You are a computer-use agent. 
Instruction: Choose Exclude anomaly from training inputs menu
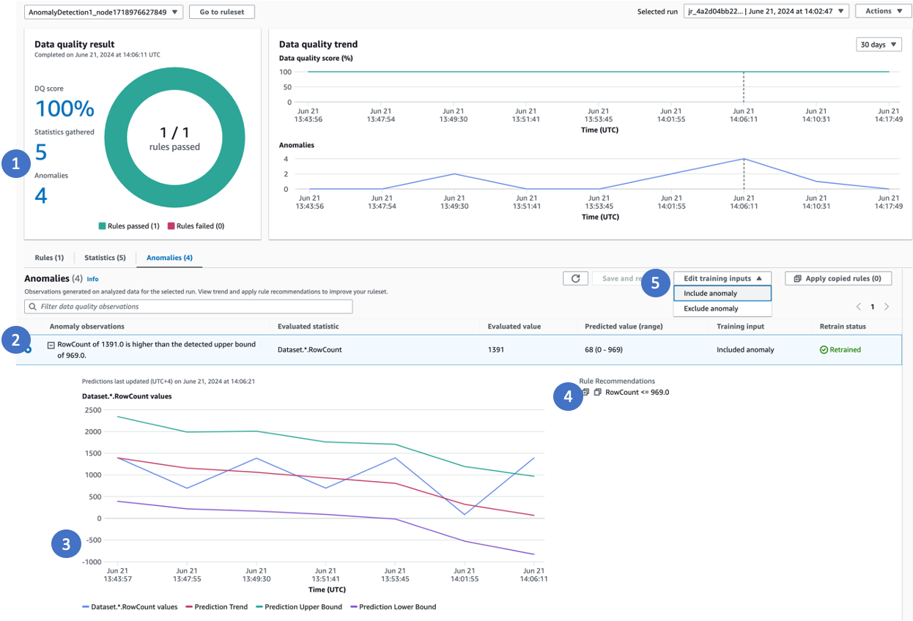click(x=711, y=309)
